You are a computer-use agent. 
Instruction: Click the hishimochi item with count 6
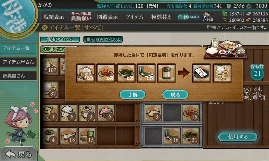coord(106,113)
